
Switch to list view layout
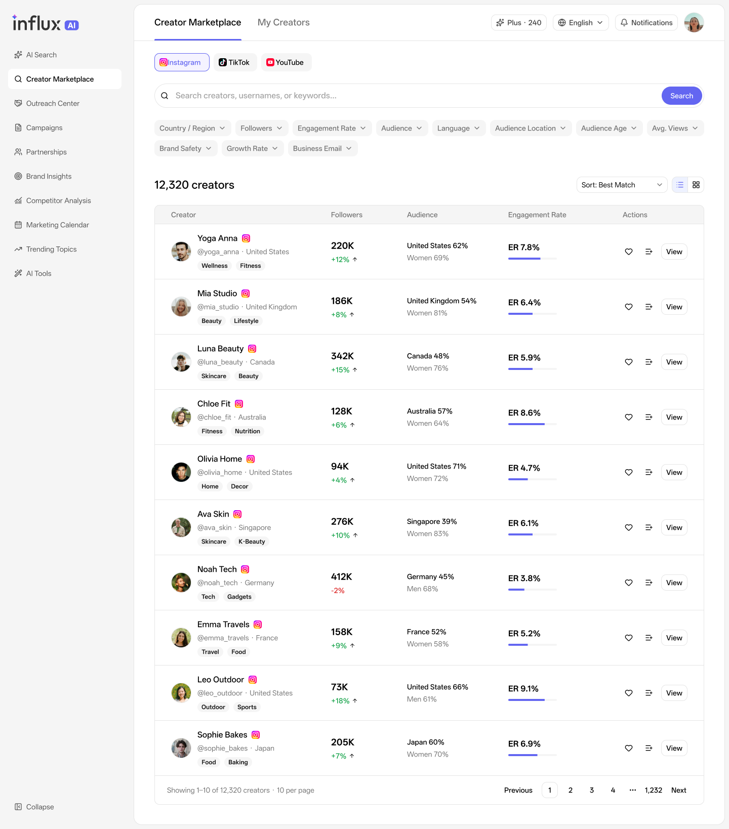[x=680, y=185]
